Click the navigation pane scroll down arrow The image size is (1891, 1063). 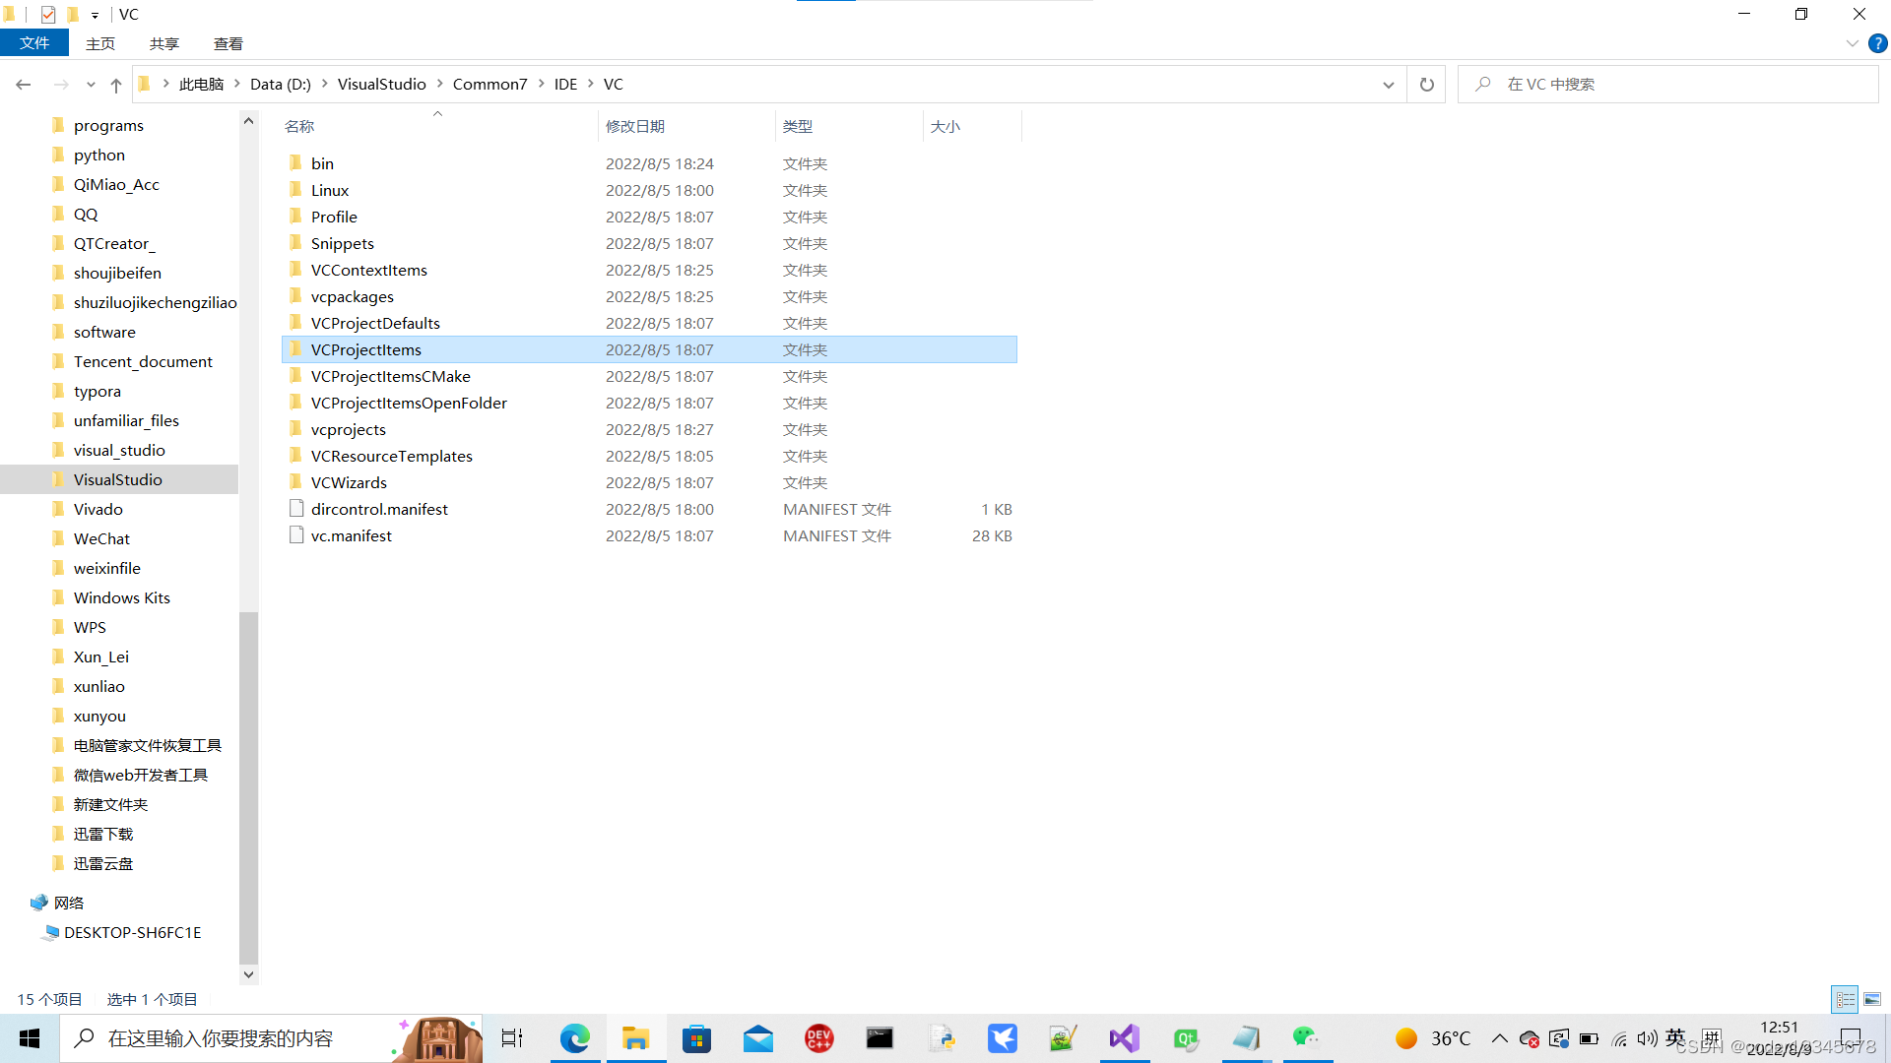(248, 974)
